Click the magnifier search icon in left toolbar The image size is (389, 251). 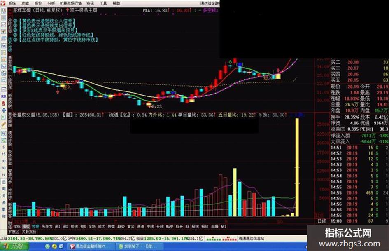point(3,80)
